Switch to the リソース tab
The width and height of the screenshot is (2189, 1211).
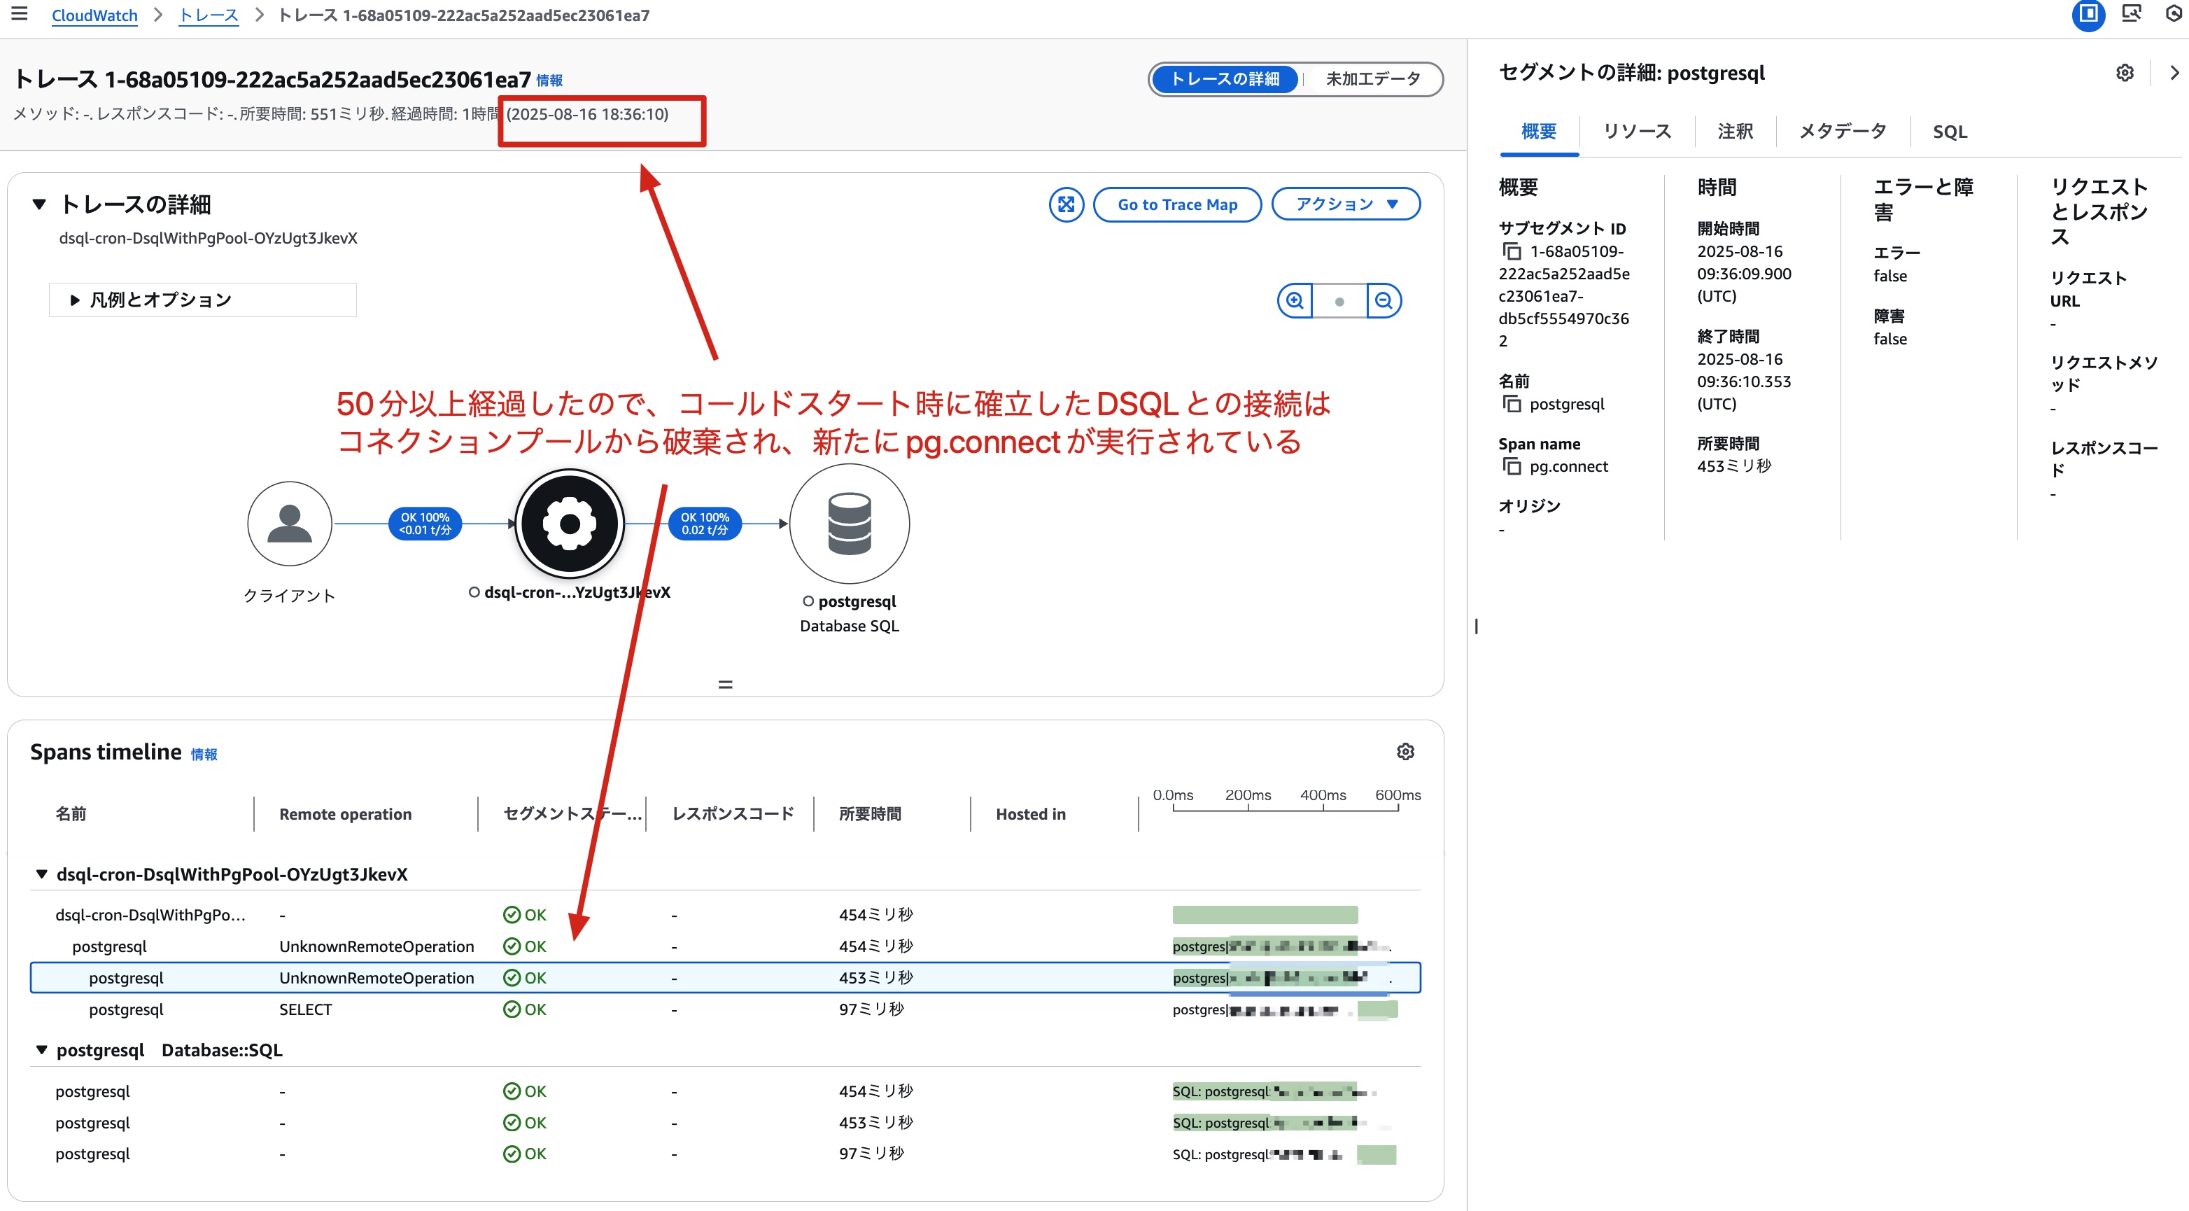click(1637, 132)
